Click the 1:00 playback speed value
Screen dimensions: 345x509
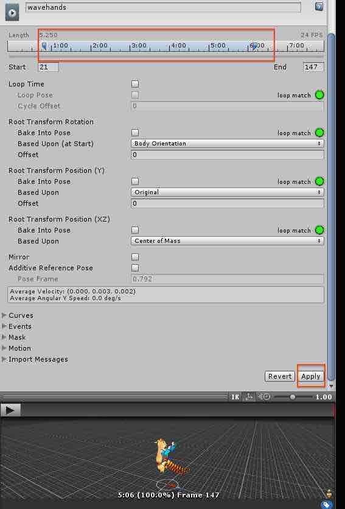(323, 397)
